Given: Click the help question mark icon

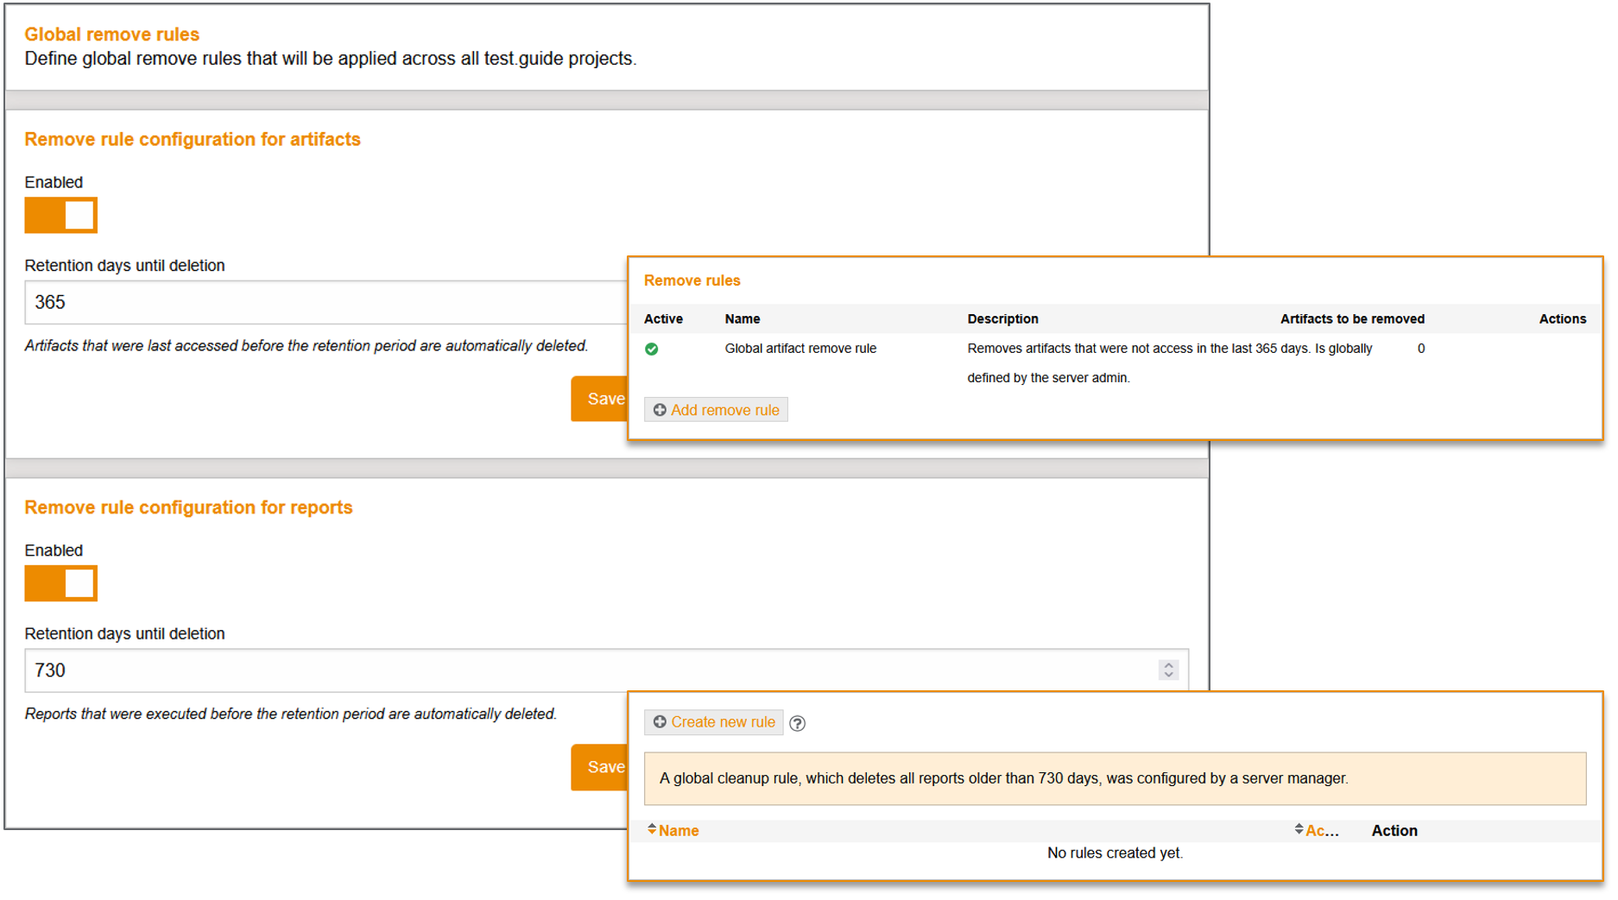Looking at the screenshot, I should (798, 724).
